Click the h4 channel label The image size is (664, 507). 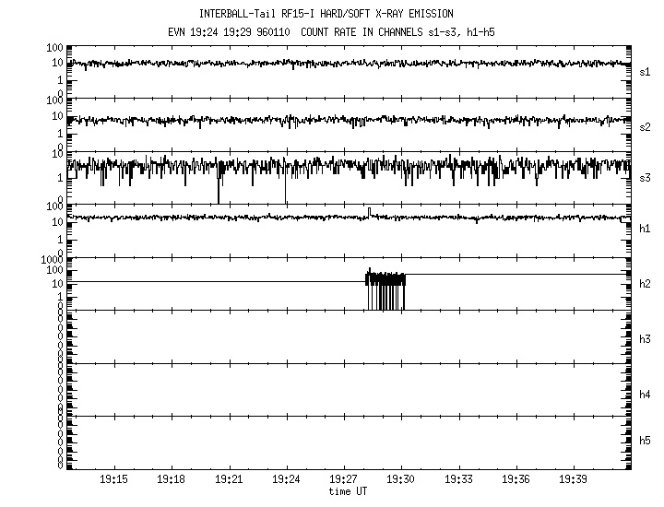pos(646,395)
